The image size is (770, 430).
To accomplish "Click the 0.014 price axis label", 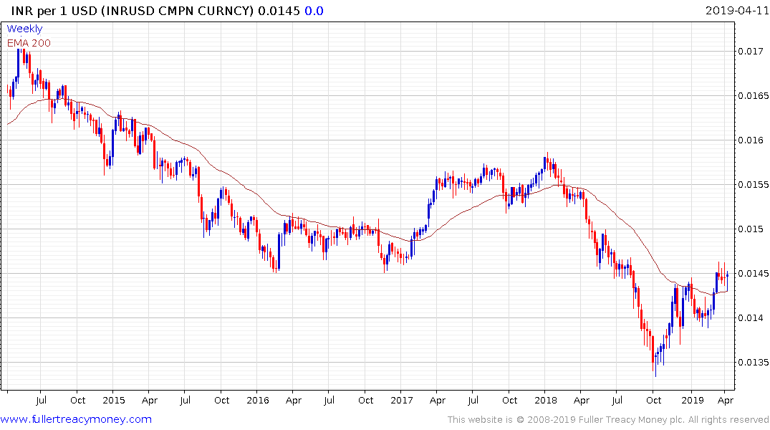I will [751, 318].
